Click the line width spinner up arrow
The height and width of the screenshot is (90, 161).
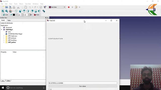click(22, 14)
